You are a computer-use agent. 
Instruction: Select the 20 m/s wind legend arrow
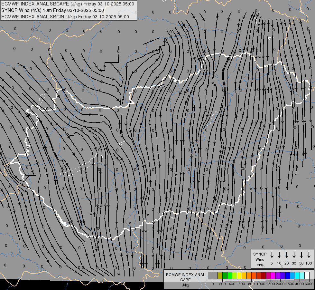(286, 255)
